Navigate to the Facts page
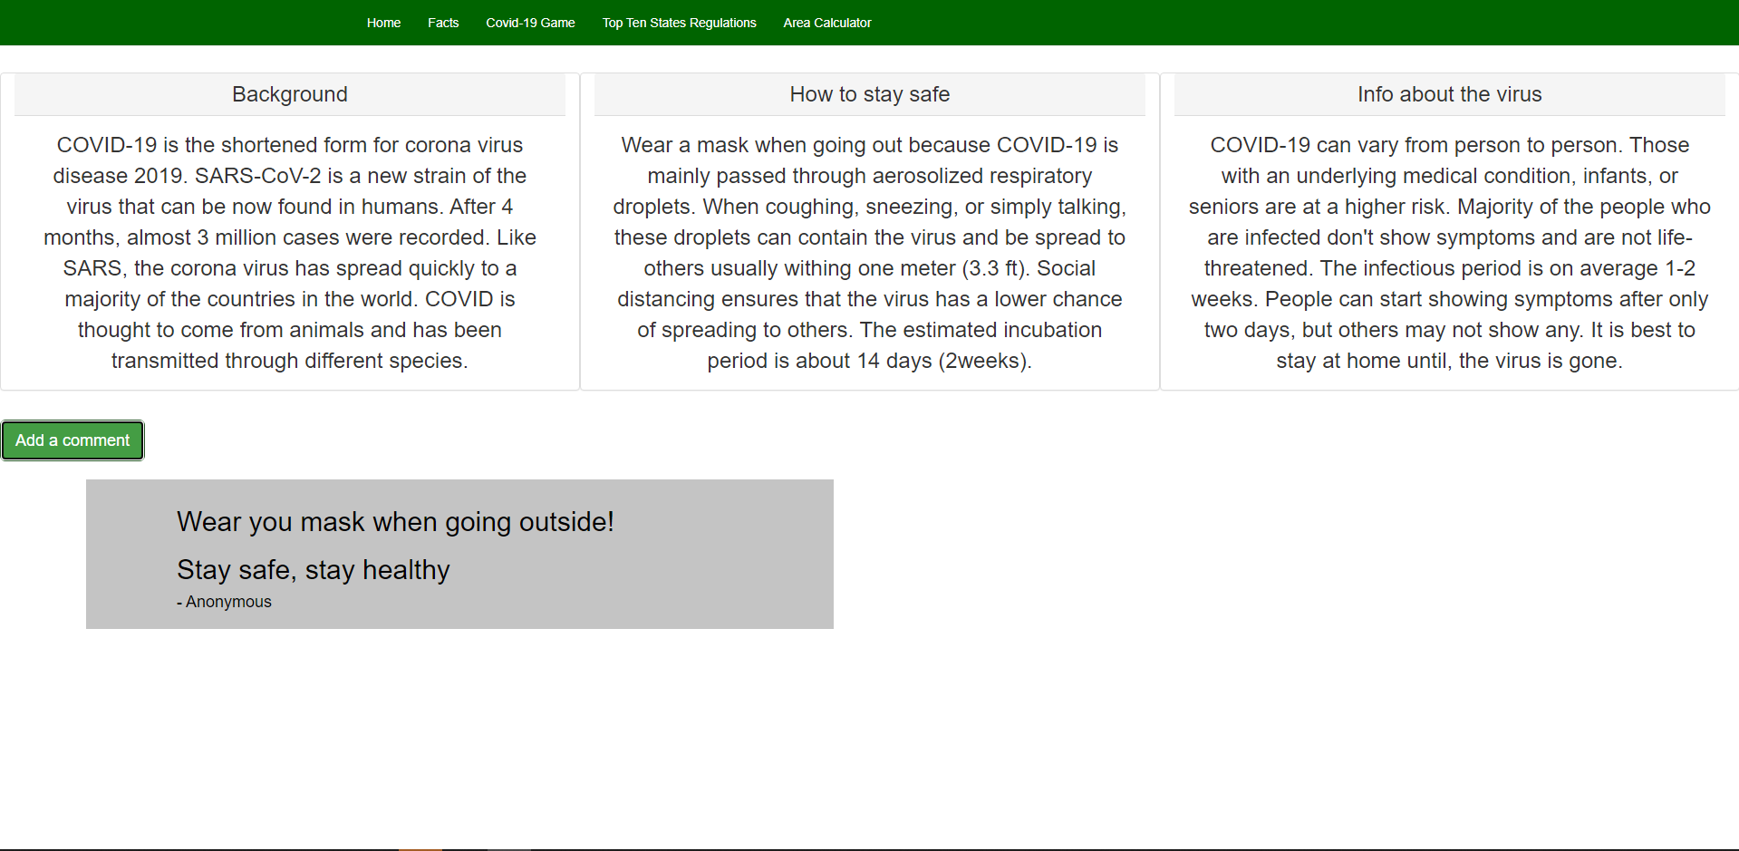Viewport: 1739px width, 851px height. (x=443, y=22)
